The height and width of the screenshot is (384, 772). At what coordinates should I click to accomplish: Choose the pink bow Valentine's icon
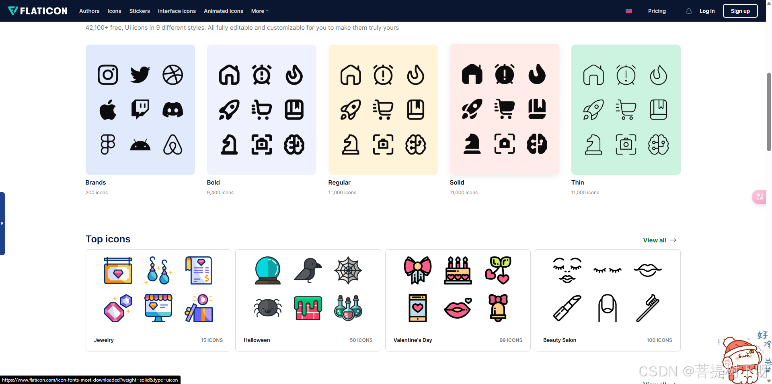click(x=418, y=270)
